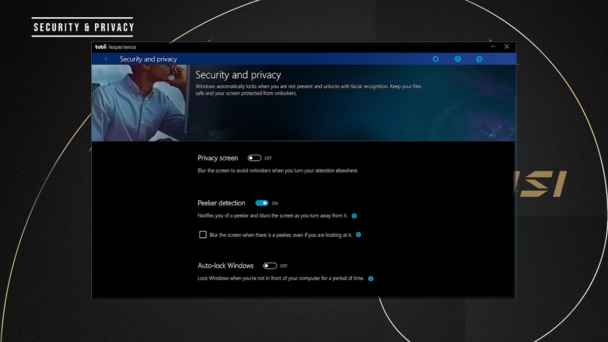Check the blur screen when peeker checkbox
Viewport: 608px width, 342px height.
[203, 235]
